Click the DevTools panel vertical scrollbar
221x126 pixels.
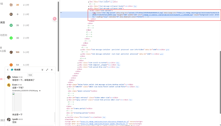click(220, 82)
